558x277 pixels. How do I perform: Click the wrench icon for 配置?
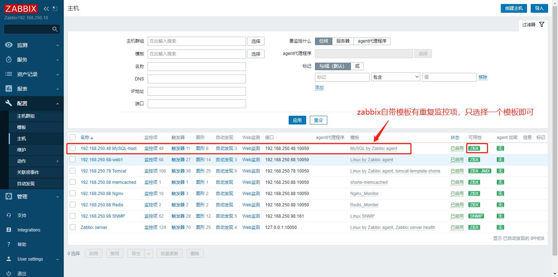pyautogui.click(x=9, y=103)
